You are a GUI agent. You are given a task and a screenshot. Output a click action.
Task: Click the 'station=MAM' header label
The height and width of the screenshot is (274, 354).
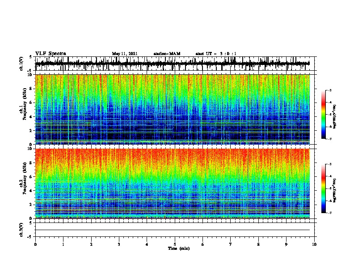pos(167,54)
